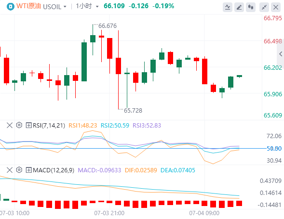Click the DIF:0.02589 value
This screenshot has height=219, width=284.
pos(141,170)
